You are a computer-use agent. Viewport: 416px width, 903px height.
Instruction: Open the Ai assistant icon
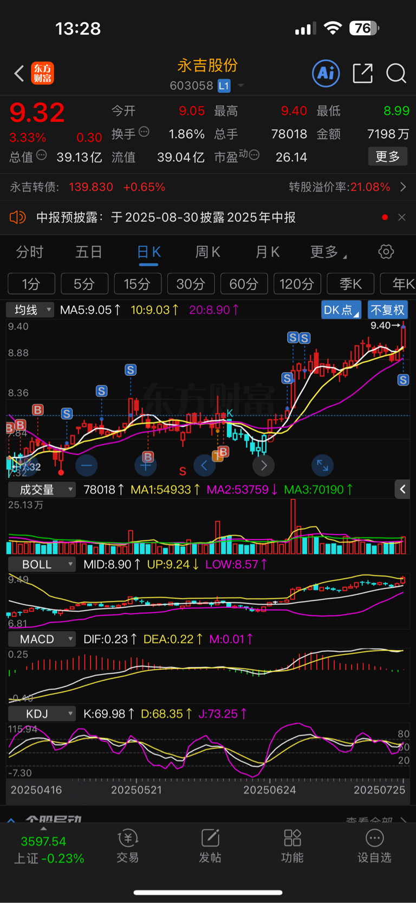326,73
